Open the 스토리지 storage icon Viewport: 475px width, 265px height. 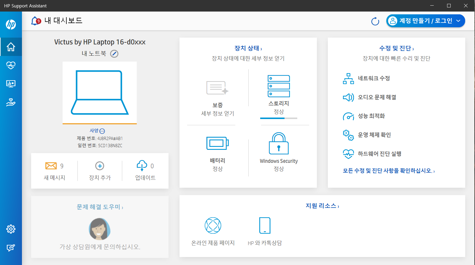[279, 86]
